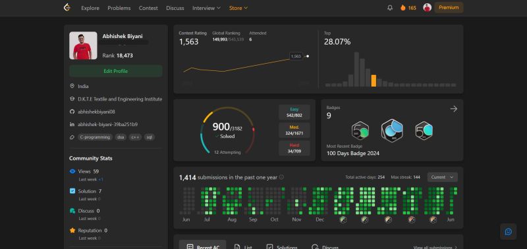Click the Solution checkbox icon
This screenshot has height=249, width=527.
[72, 191]
